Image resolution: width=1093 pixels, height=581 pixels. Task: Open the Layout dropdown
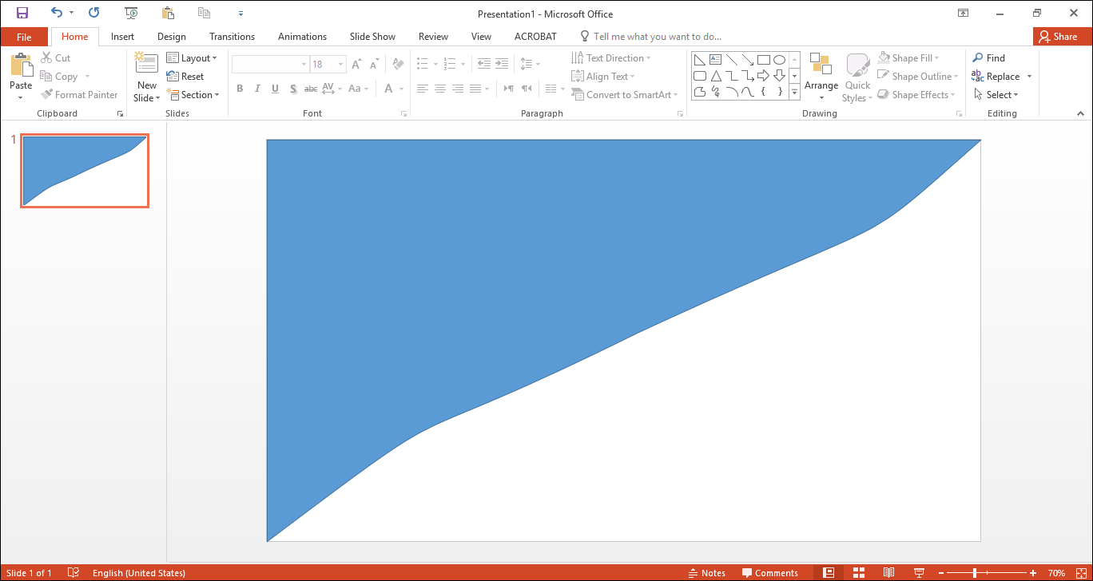192,58
